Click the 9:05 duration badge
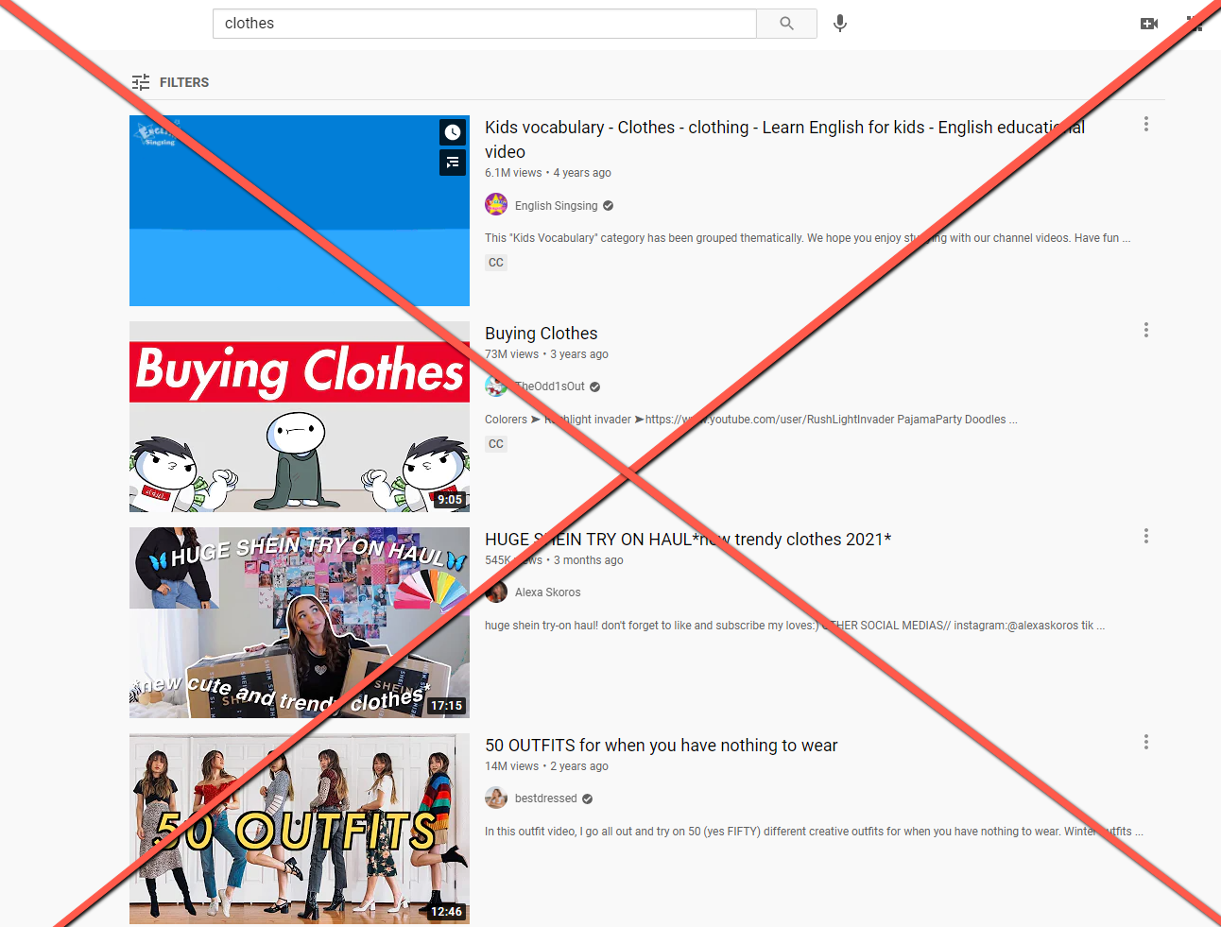Image resolution: width=1221 pixels, height=927 pixels. 450,500
